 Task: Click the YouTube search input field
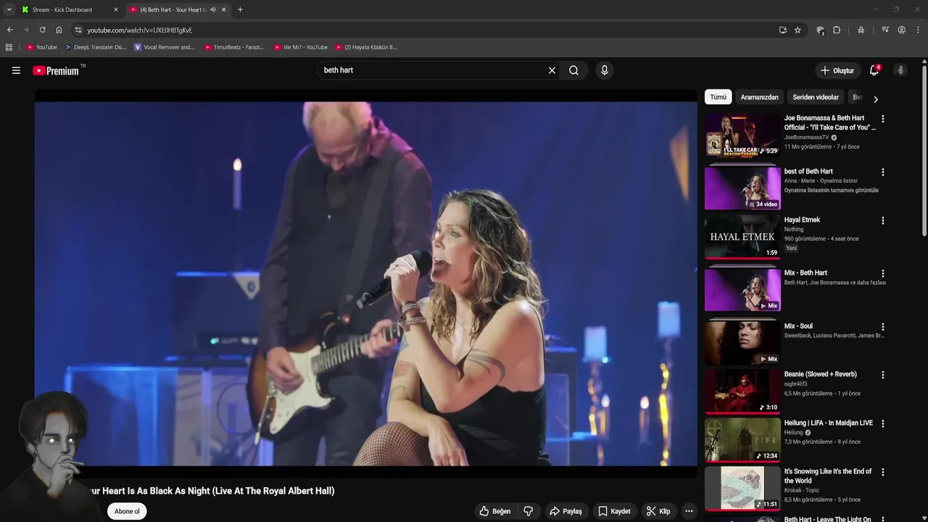(x=432, y=70)
